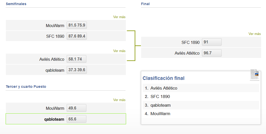The width and height of the screenshot is (266, 134).
Task: Open Ver más in the third place match
Action: pyautogui.click(x=119, y=100)
